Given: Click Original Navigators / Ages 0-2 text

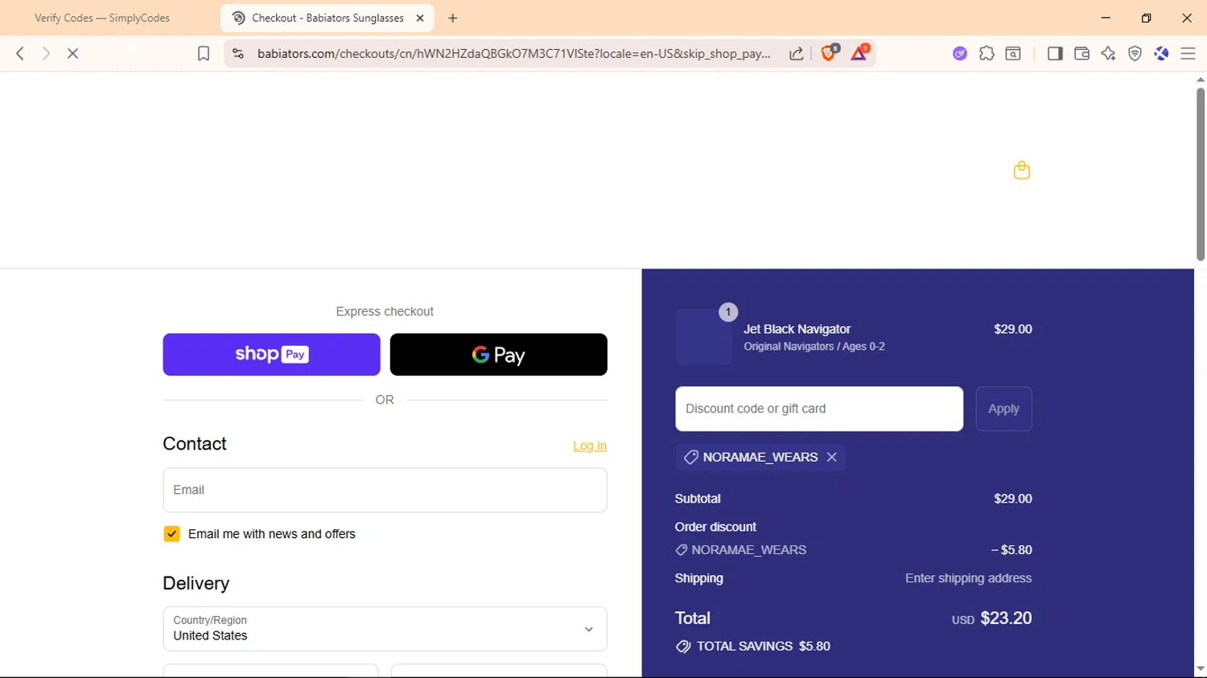Looking at the screenshot, I should coord(814,347).
